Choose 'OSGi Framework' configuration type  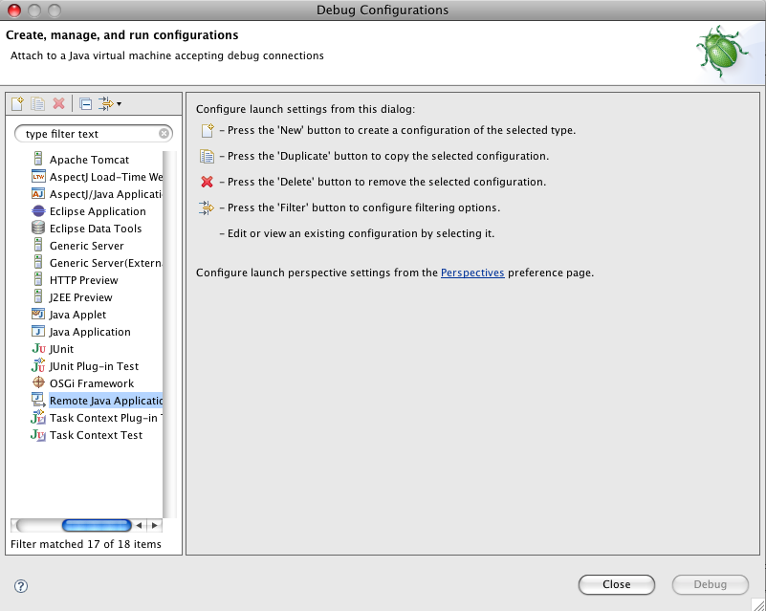92,383
